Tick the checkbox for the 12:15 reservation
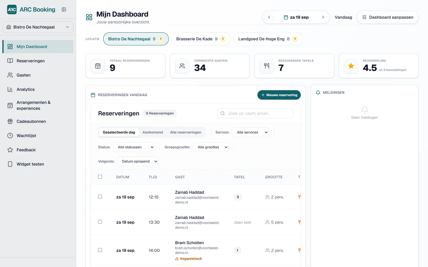This screenshot has width=428, height=267. pos(100,197)
